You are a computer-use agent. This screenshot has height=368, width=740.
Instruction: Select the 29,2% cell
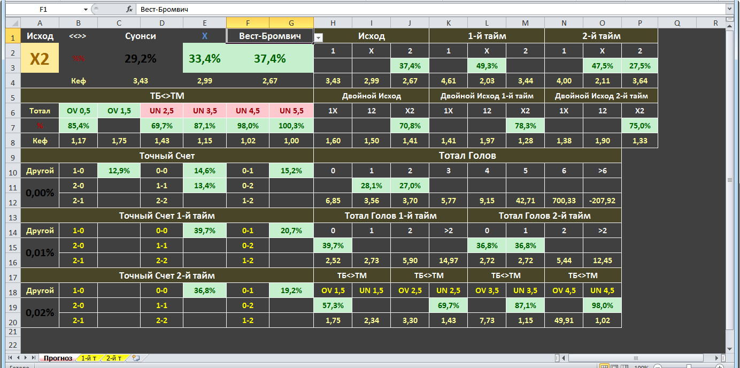coord(141,58)
